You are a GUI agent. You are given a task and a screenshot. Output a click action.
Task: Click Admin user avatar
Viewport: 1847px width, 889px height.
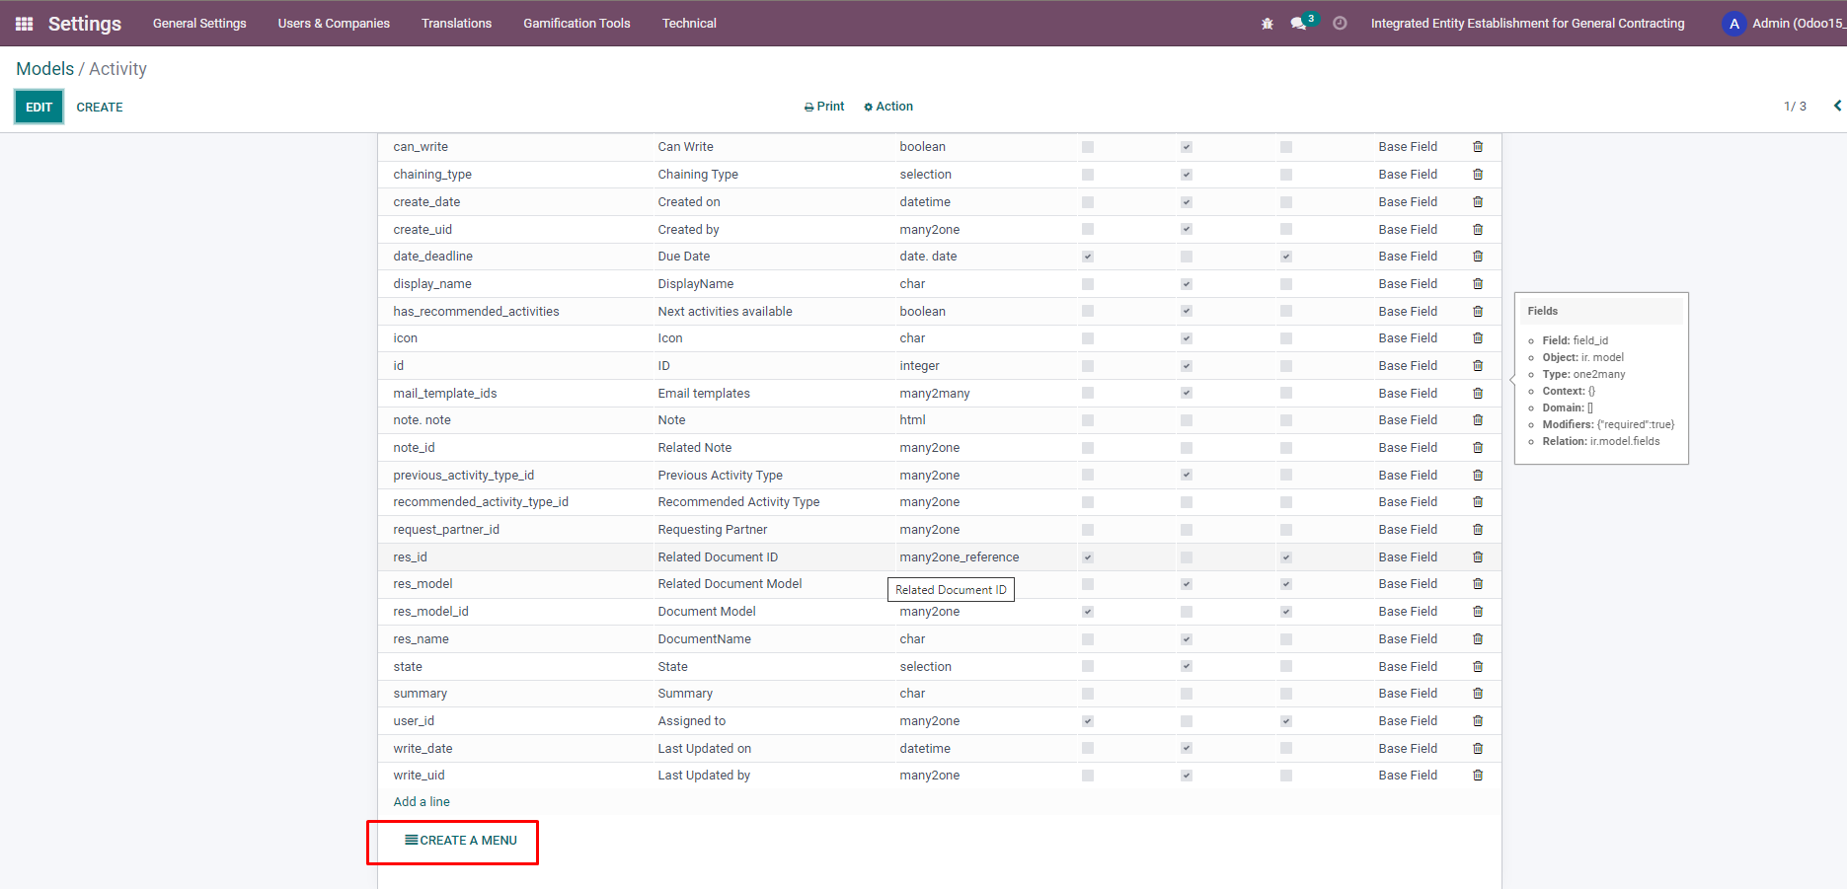click(1733, 24)
